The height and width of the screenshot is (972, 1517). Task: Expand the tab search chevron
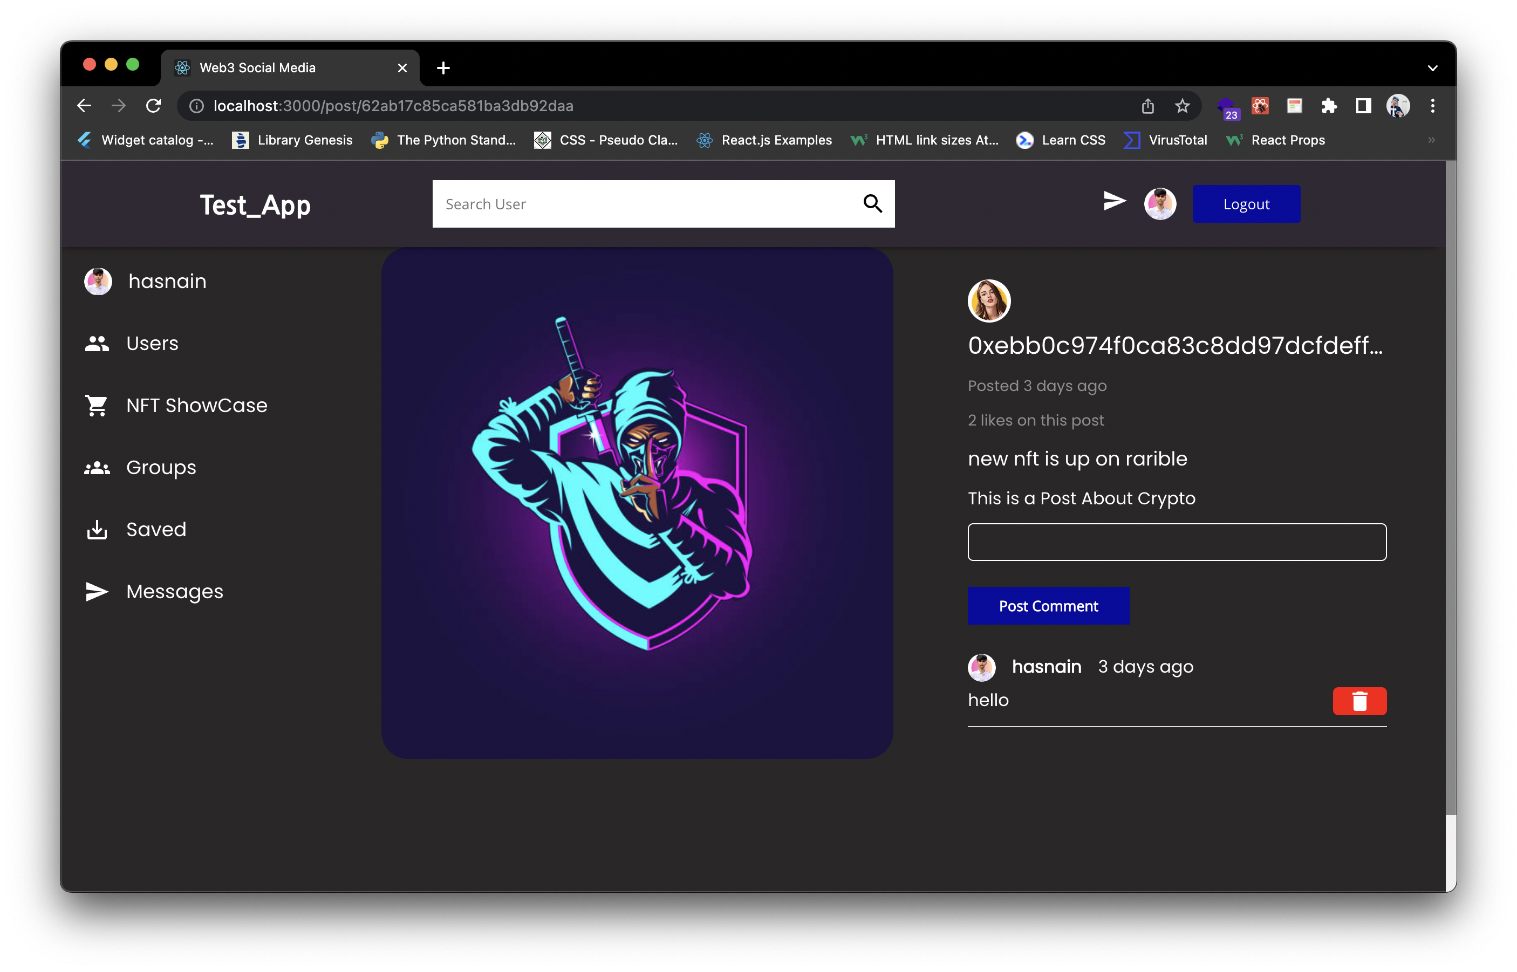(x=1432, y=68)
